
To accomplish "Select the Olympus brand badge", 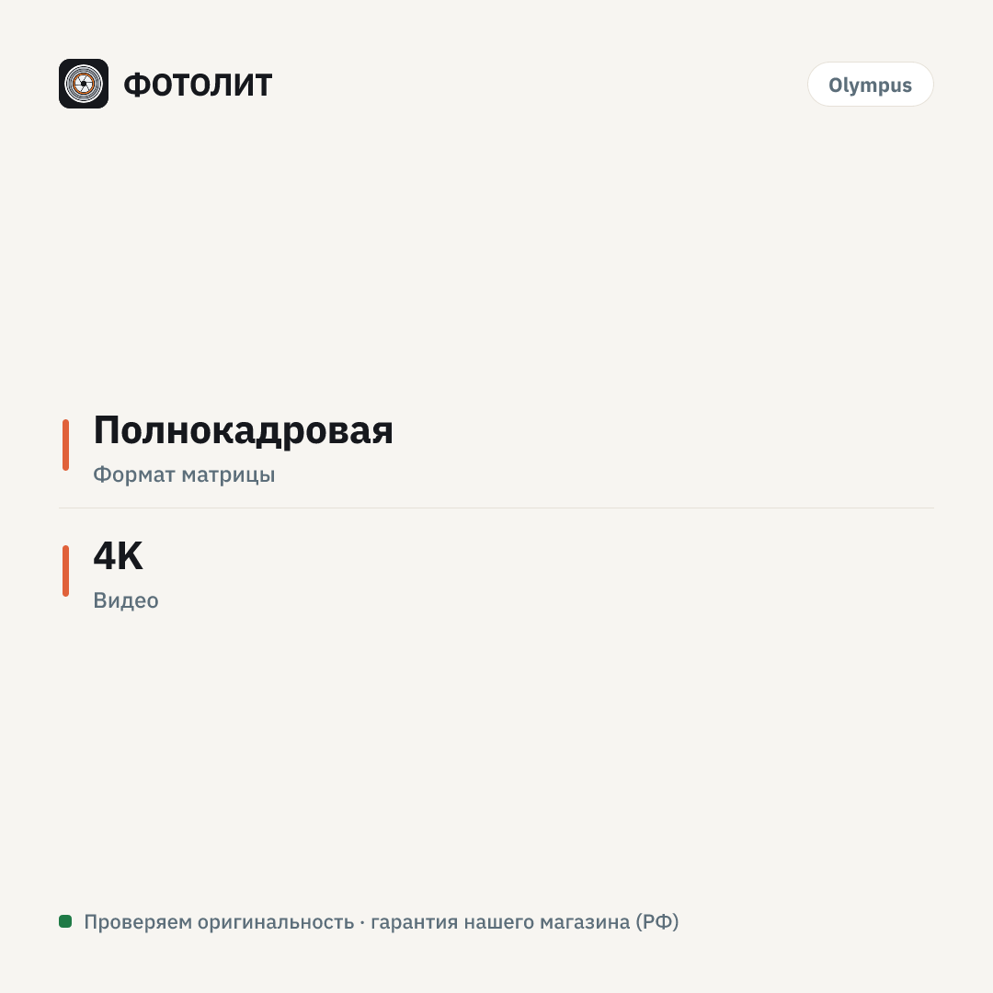I will (x=870, y=85).
